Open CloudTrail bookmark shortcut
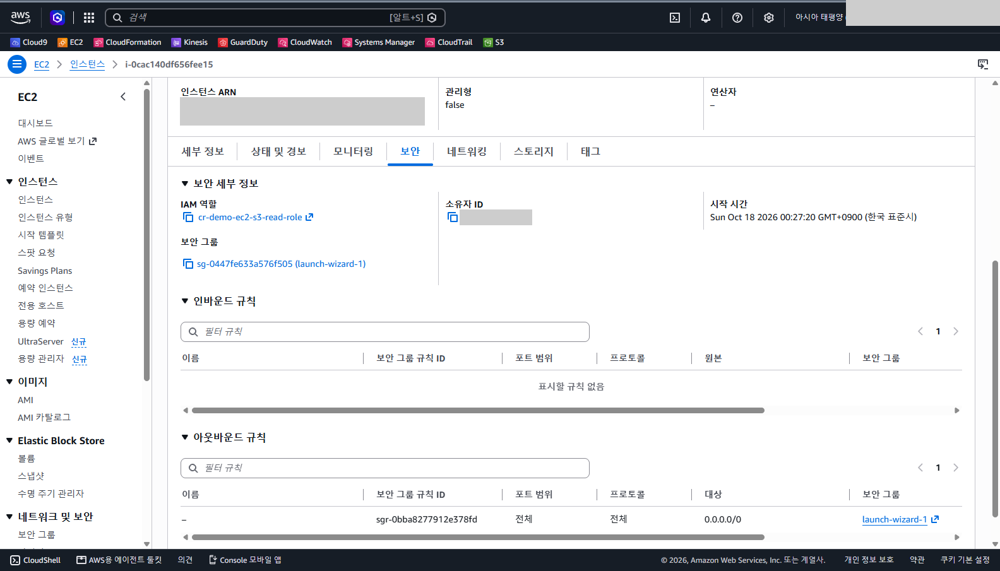Viewport: 1000px width, 571px height. [449, 42]
